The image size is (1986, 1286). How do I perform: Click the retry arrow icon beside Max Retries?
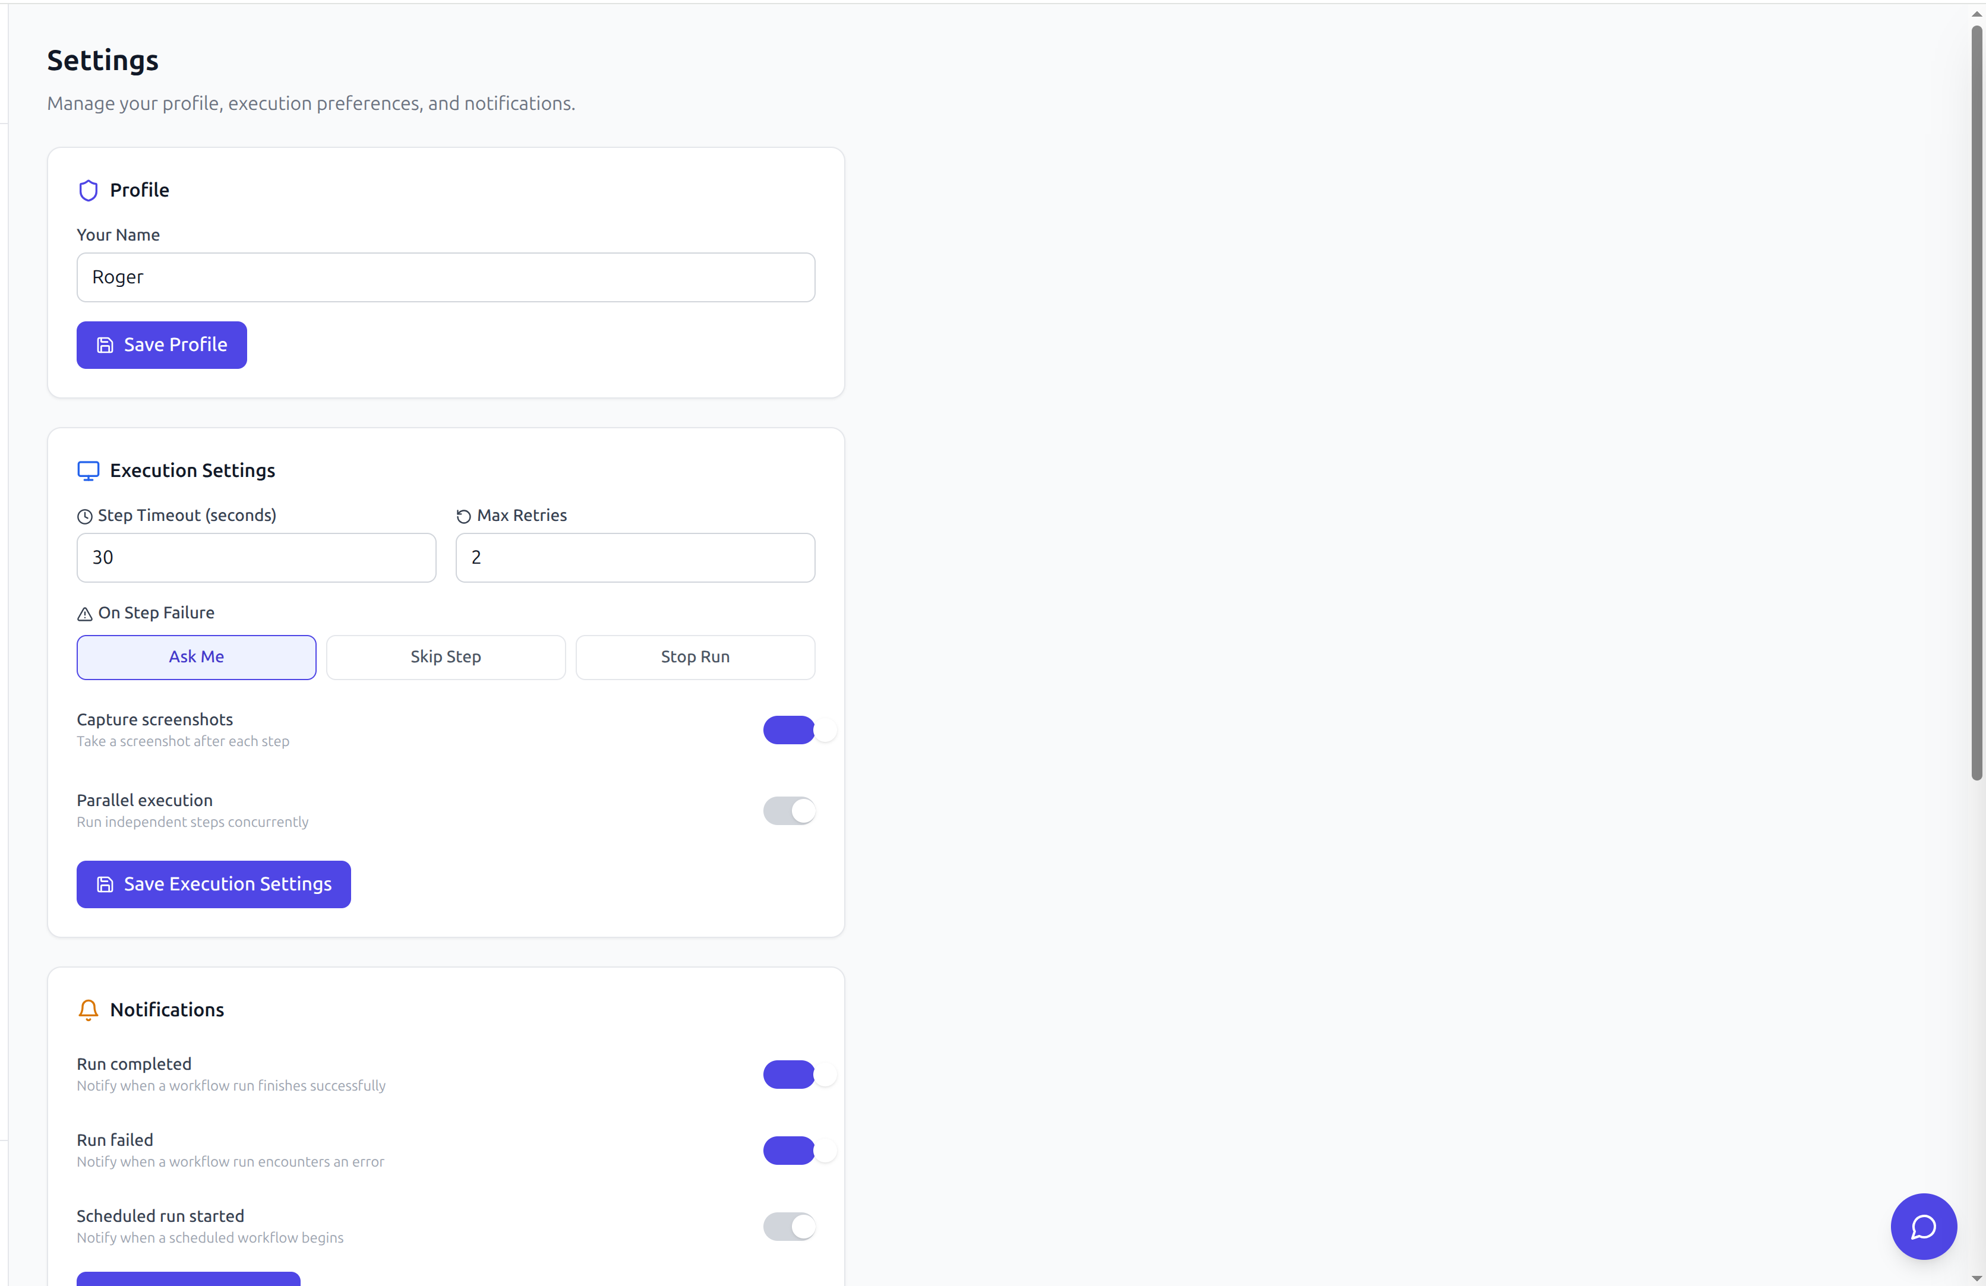(x=464, y=517)
